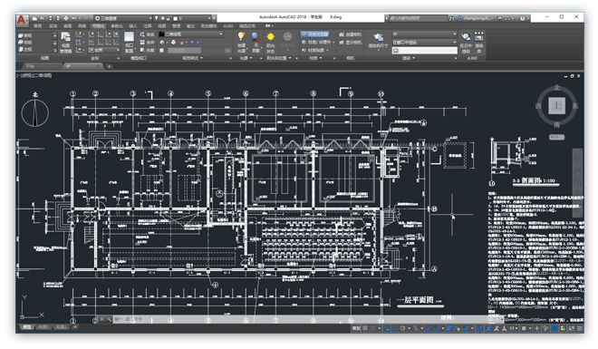
Task: Click the Render to Size teapot icon
Action: point(378,41)
